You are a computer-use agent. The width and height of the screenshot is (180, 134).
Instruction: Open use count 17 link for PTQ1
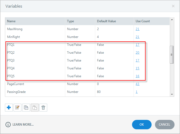pyautogui.click(x=137, y=45)
